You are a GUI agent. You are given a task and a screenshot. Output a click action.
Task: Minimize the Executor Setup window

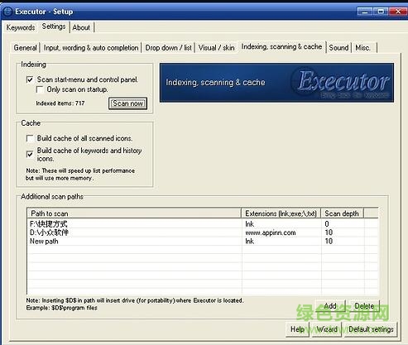pyautogui.click(x=365, y=12)
